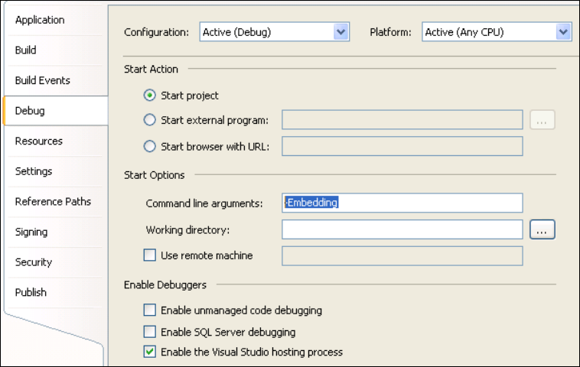The width and height of the screenshot is (580, 367).
Task: Go to the Settings tab
Action: pyautogui.click(x=34, y=171)
